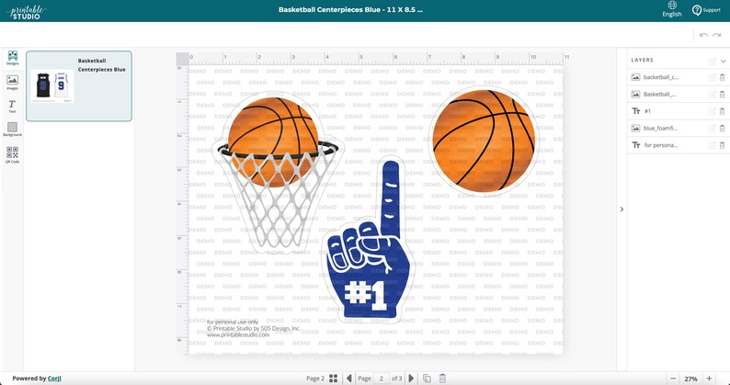Zoom out with the minus button
This screenshot has height=385, width=730.
click(673, 379)
